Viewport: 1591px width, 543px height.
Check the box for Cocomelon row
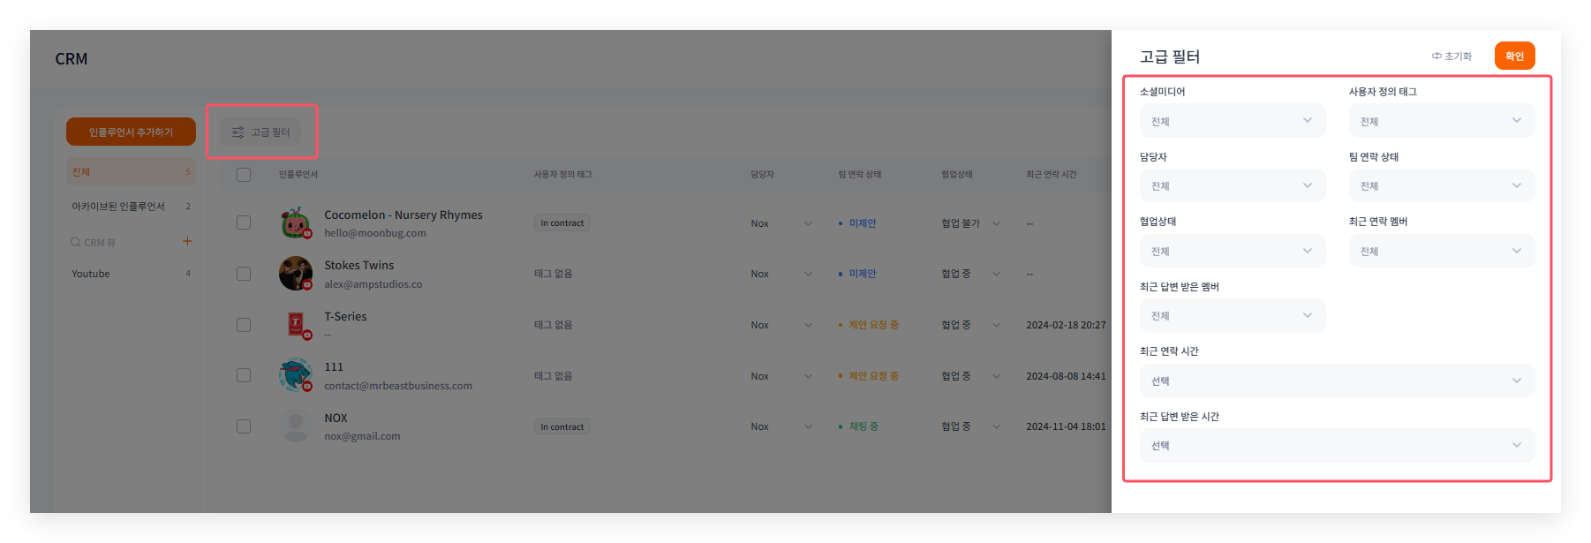point(244,223)
